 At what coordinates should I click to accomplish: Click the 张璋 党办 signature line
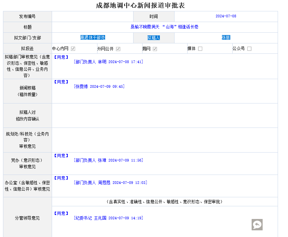coord(108,160)
